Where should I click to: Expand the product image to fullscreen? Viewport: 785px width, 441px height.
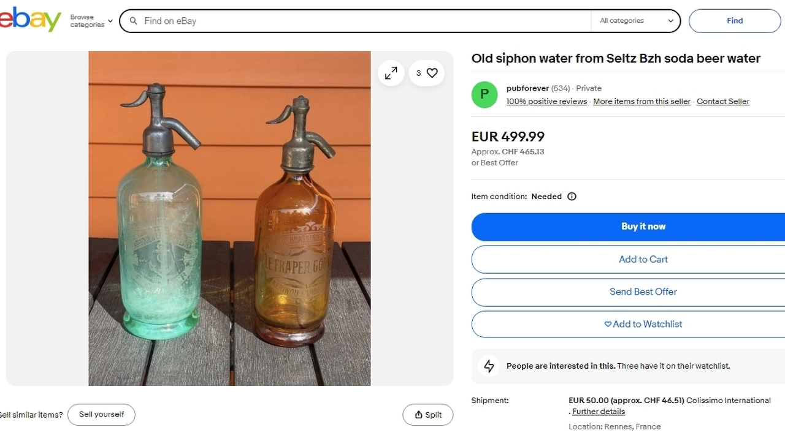[x=391, y=73]
